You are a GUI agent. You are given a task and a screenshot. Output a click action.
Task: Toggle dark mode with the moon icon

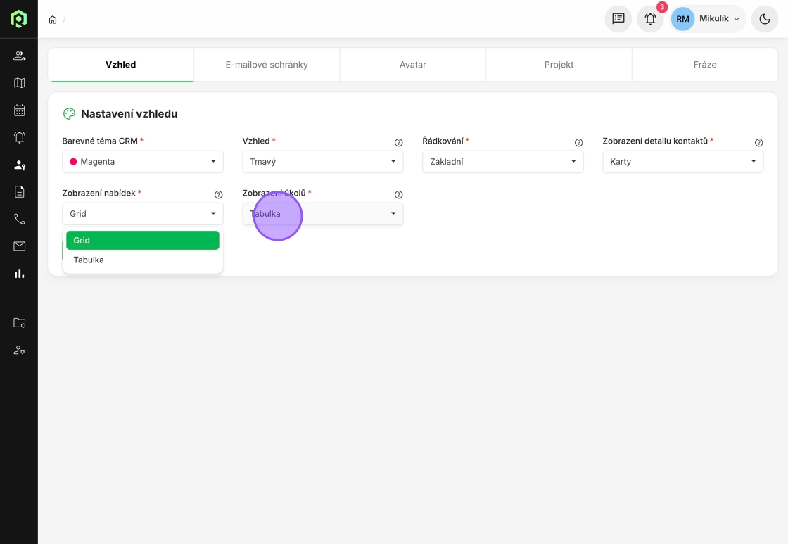[765, 19]
